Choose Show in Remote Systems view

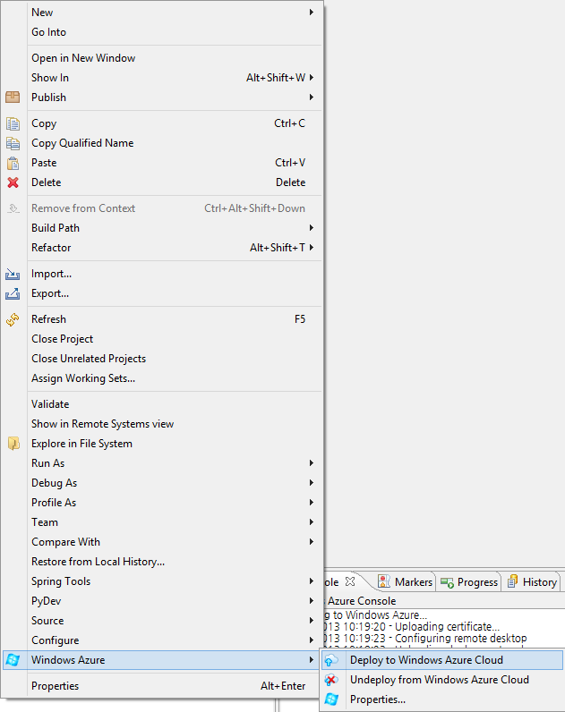[161, 424]
